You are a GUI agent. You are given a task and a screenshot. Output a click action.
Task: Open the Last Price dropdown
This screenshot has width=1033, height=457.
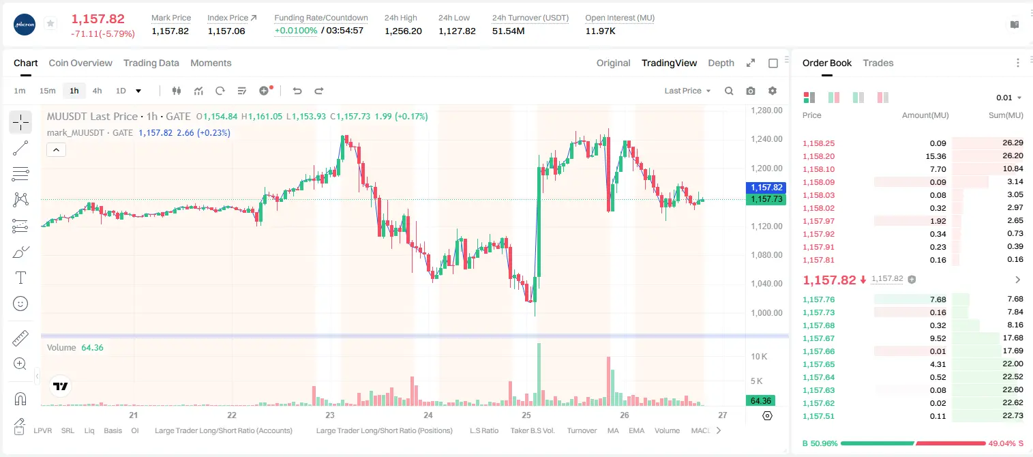(x=687, y=91)
